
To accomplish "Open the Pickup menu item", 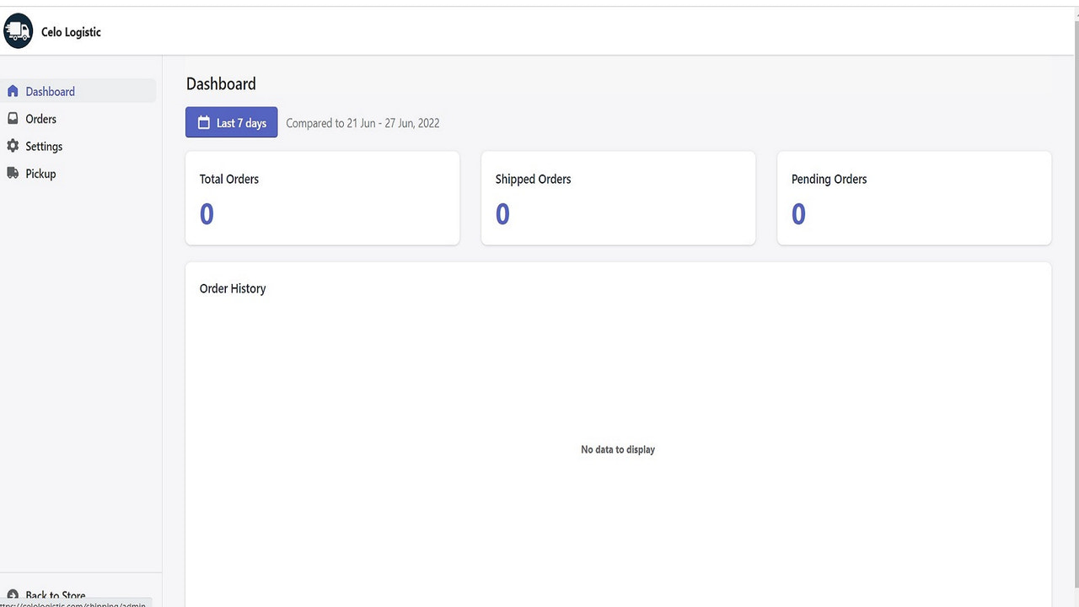I will click(78, 173).
